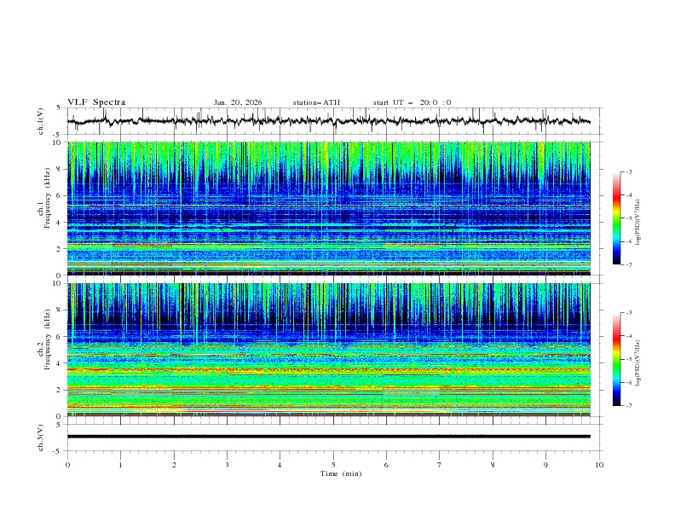Click the "-5" tick on ch.3(V) axis

[58, 451]
